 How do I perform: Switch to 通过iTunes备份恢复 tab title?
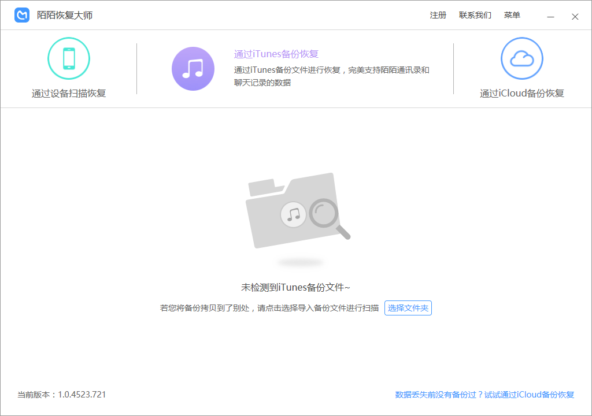point(276,54)
